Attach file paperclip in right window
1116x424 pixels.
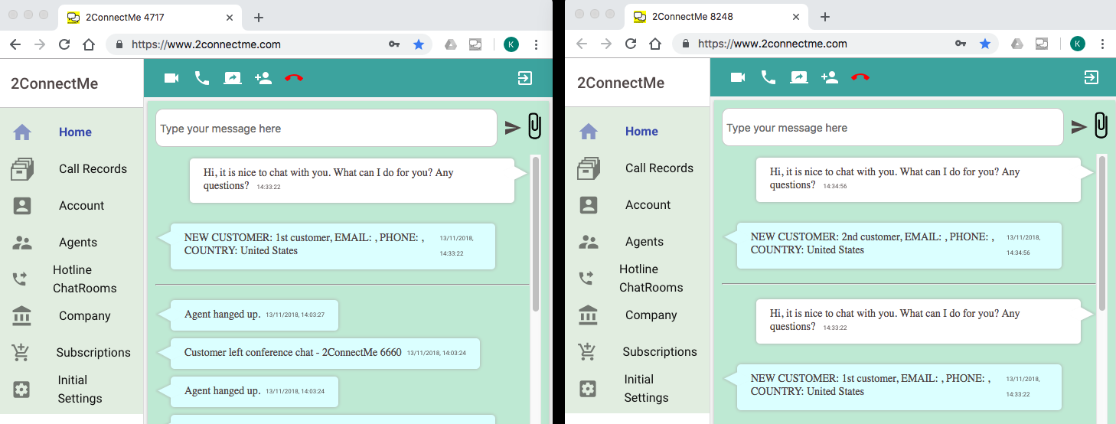point(1101,126)
